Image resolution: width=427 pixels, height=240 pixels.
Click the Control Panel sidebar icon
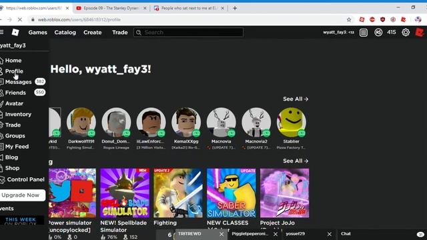3,179
